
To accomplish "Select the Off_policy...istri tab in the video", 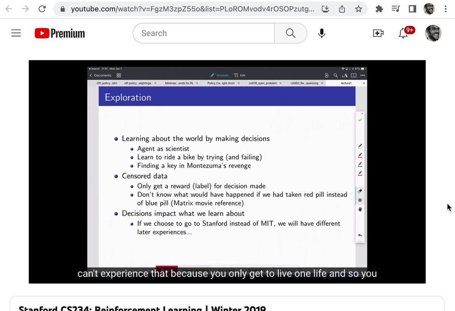I will 107,83.
